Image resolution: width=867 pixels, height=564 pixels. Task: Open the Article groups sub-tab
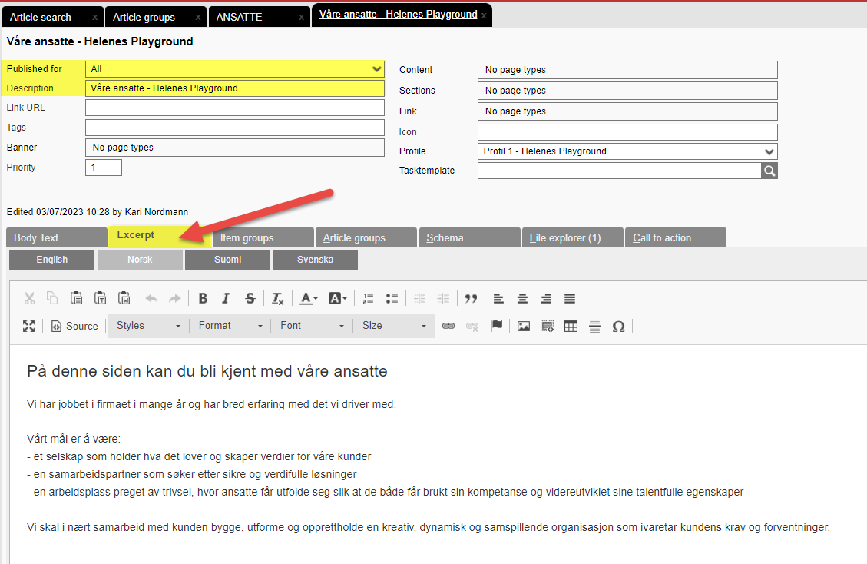point(366,237)
